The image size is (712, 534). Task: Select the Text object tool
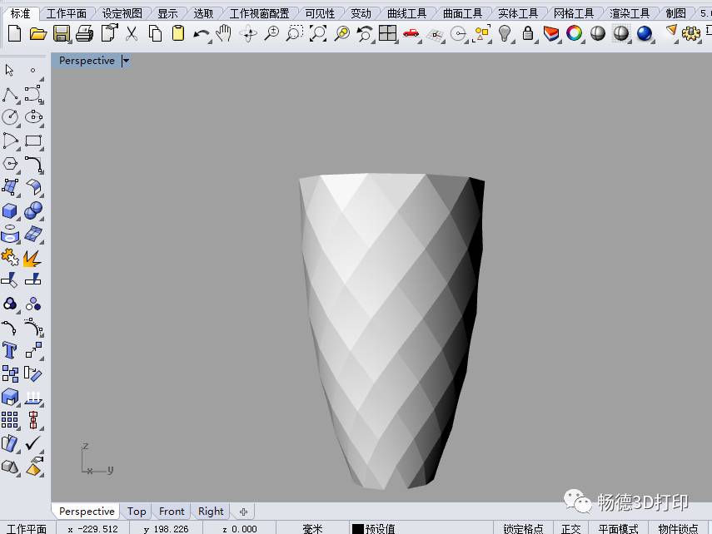pyautogui.click(x=11, y=350)
